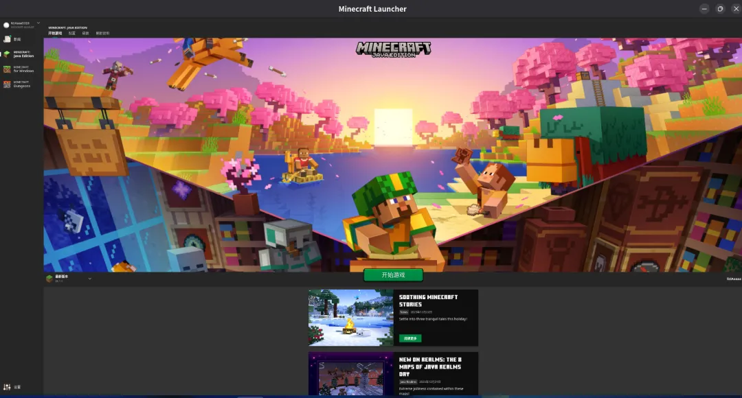Click the 'Soothing Minecraft Stories' headline
The image size is (742, 398).
point(428,301)
